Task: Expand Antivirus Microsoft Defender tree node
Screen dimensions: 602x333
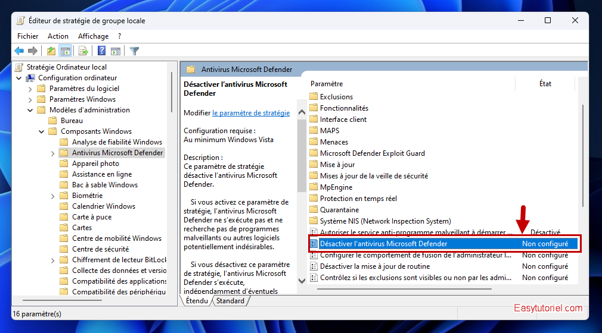Action: pyautogui.click(x=52, y=153)
